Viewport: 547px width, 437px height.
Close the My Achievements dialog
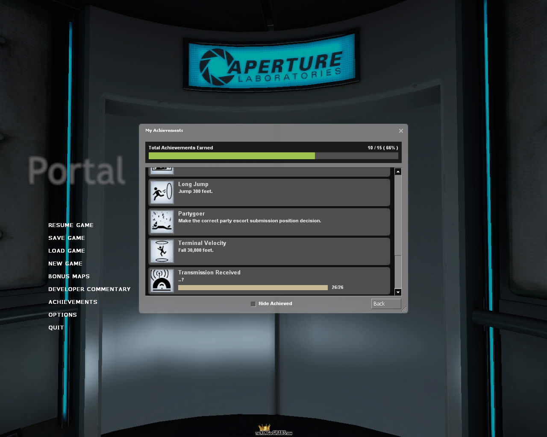pyautogui.click(x=401, y=131)
